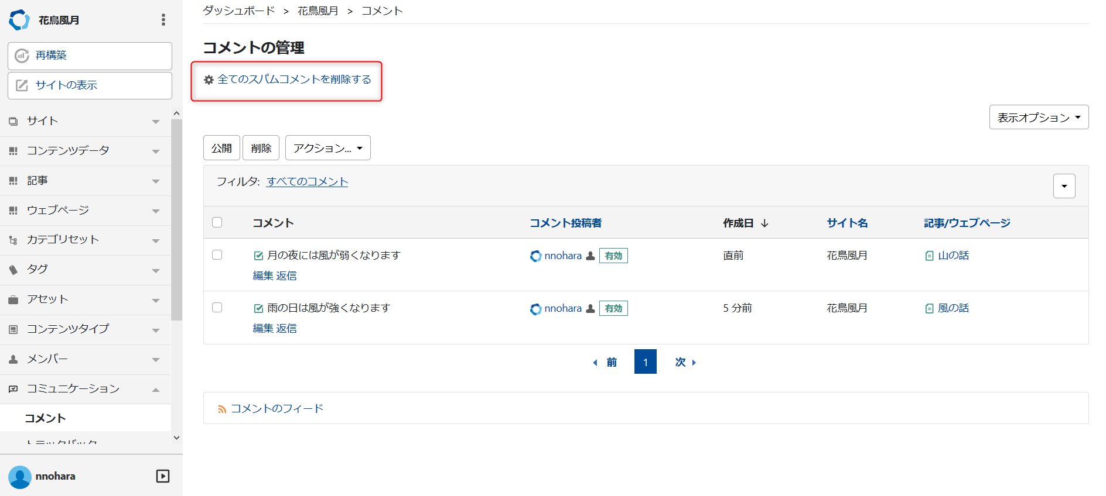Check the 雨の日は風が強くなります comment checkbox

point(217,307)
